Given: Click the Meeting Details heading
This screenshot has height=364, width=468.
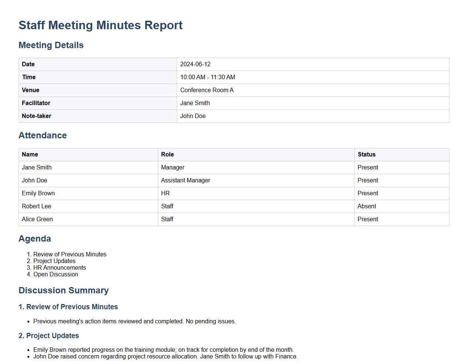Looking at the screenshot, I should (51, 45).
